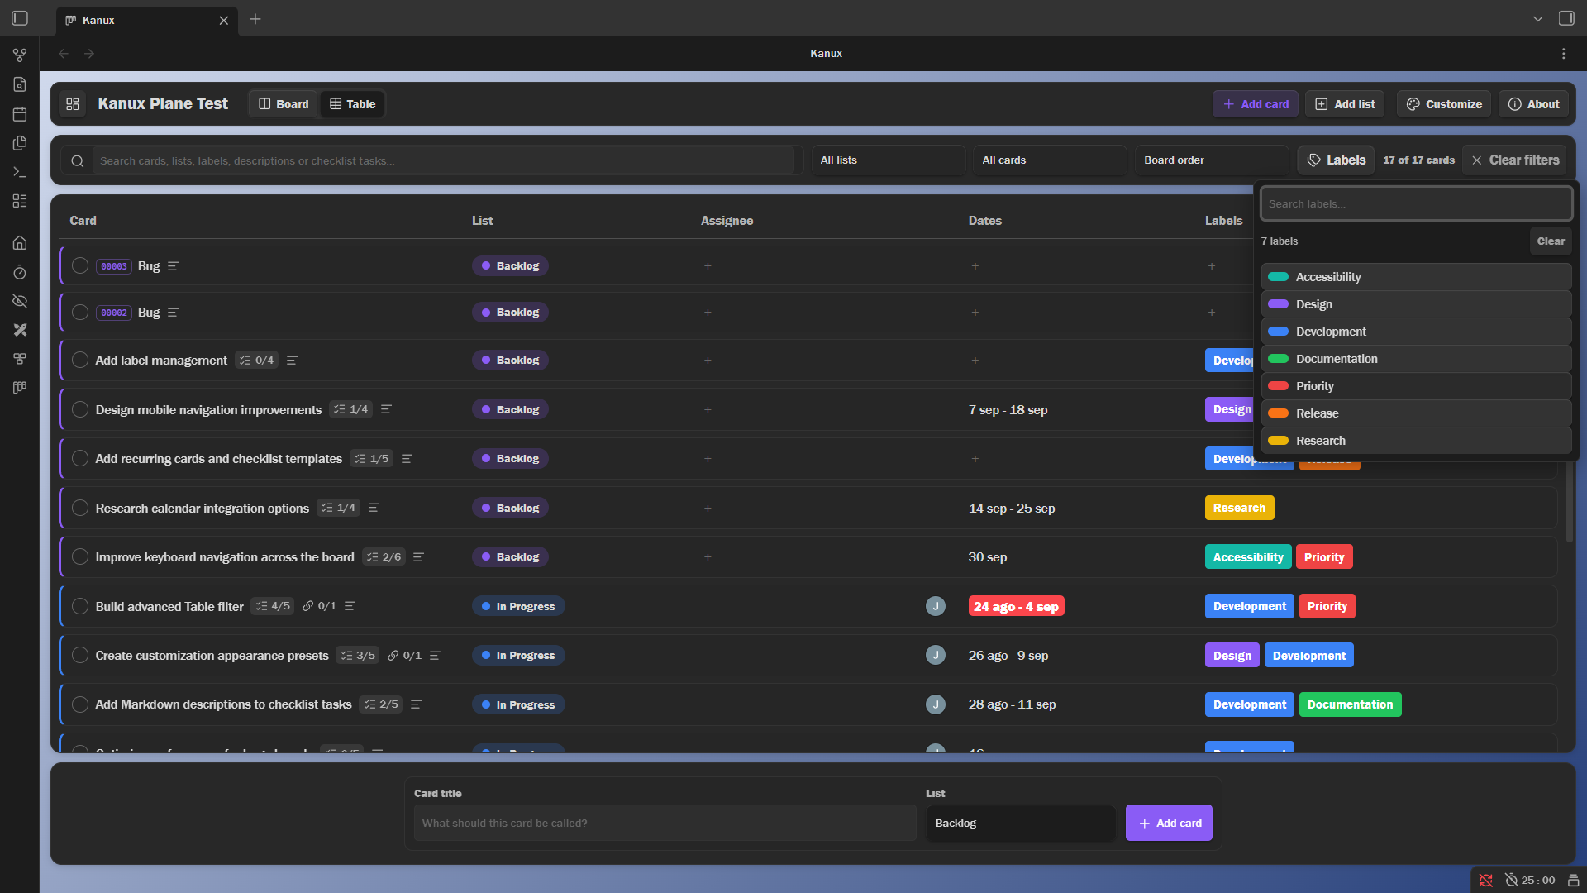Viewport: 1587px width, 893px height.
Task: Open the terminal command icon in sidebar
Action: pos(20,172)
